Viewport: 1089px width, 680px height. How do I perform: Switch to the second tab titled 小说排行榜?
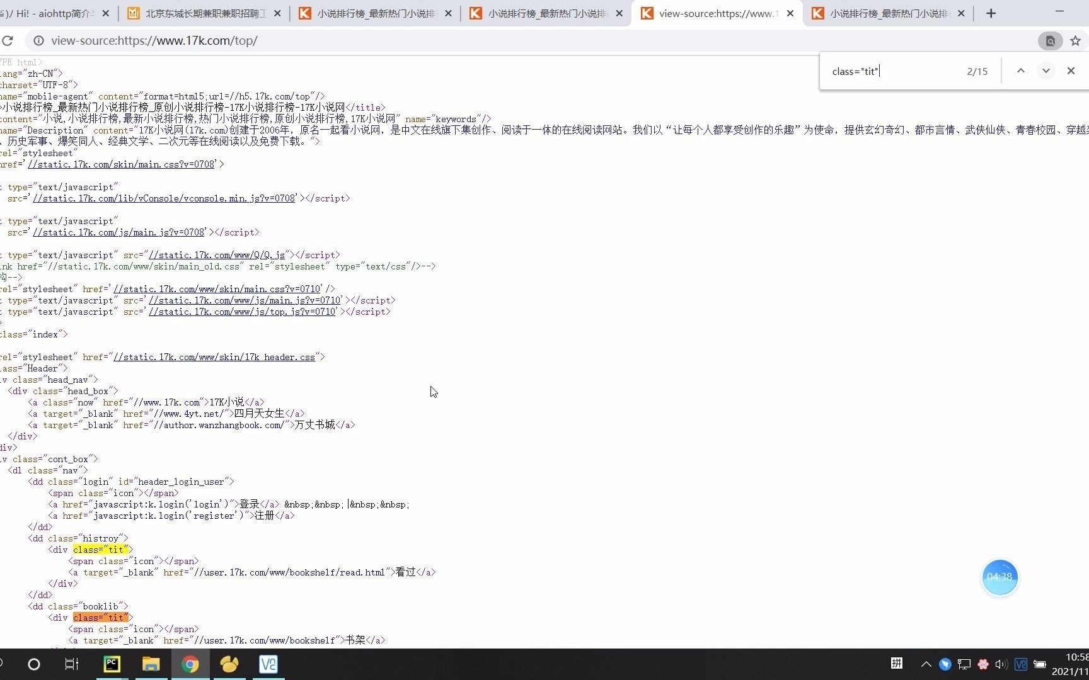coord(546,13)
